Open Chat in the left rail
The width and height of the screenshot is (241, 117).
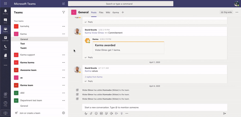coord(5,21)
